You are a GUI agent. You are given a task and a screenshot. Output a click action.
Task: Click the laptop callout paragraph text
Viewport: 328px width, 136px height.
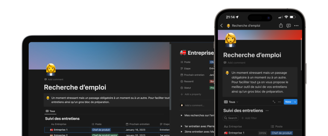coord(110,100)
